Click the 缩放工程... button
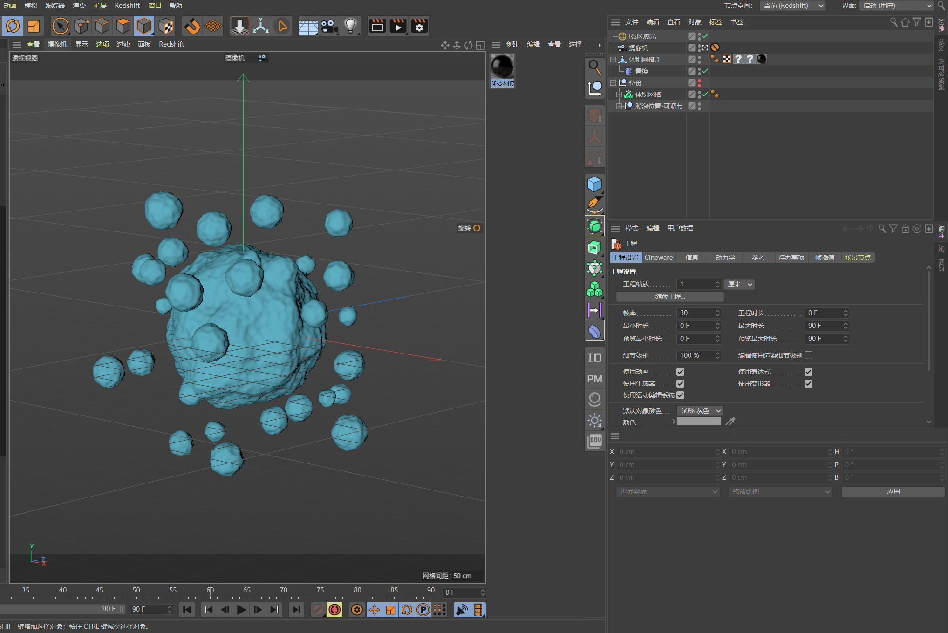This screenshot has height=633, width=948. (x=670, y=297)
